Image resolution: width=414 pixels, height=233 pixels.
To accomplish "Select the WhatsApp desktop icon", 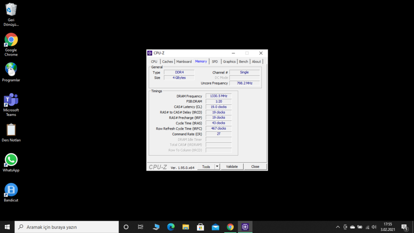I will click(x=11, y=160).
